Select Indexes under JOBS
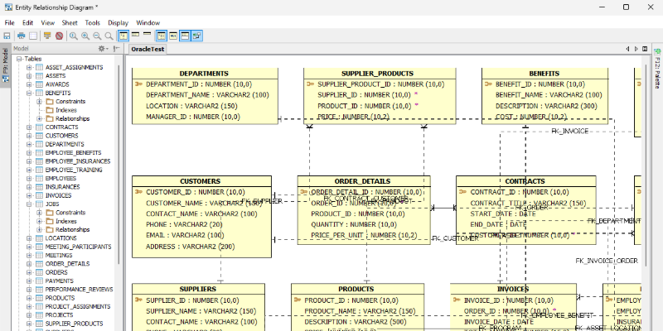 [x=66, y=221]
